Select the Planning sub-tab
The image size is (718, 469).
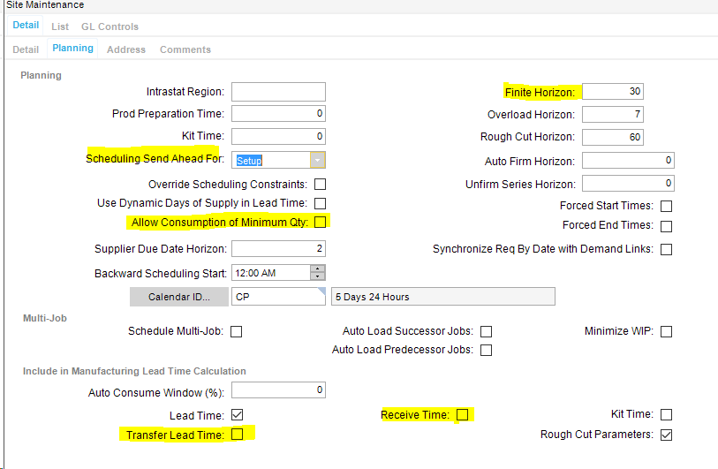72,48
